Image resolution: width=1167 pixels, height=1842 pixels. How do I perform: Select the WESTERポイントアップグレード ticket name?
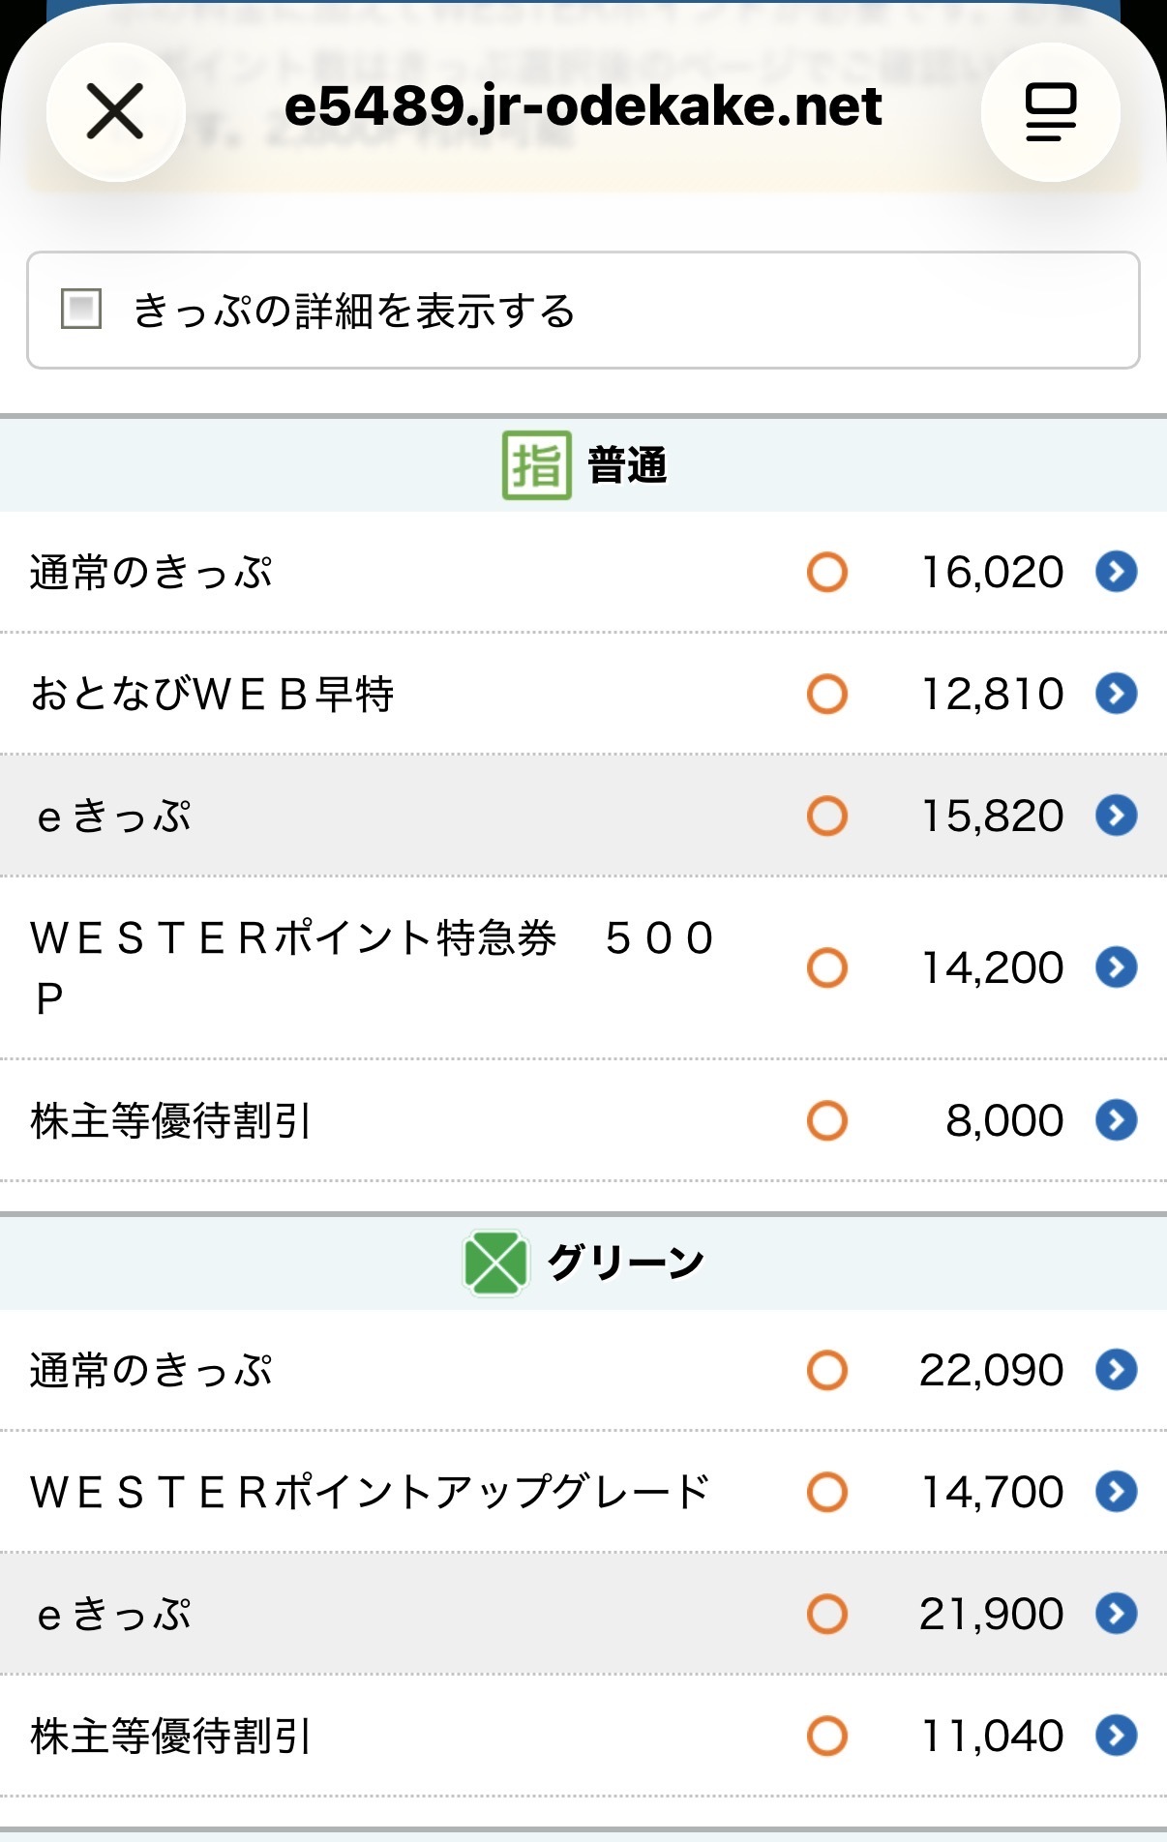coord(370,1492)
